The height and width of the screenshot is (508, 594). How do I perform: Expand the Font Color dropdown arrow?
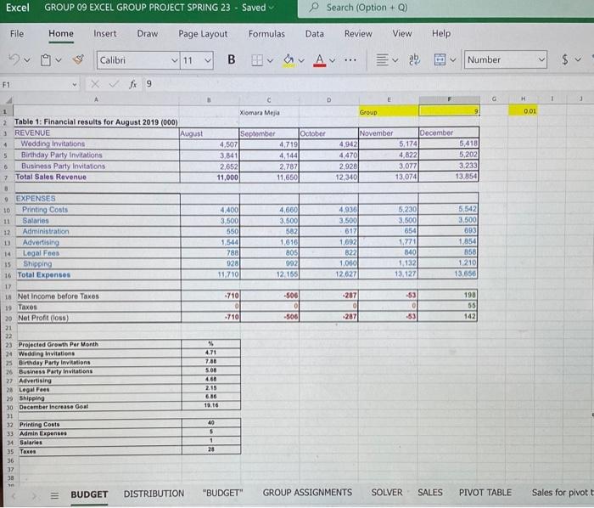pos(333,60)
